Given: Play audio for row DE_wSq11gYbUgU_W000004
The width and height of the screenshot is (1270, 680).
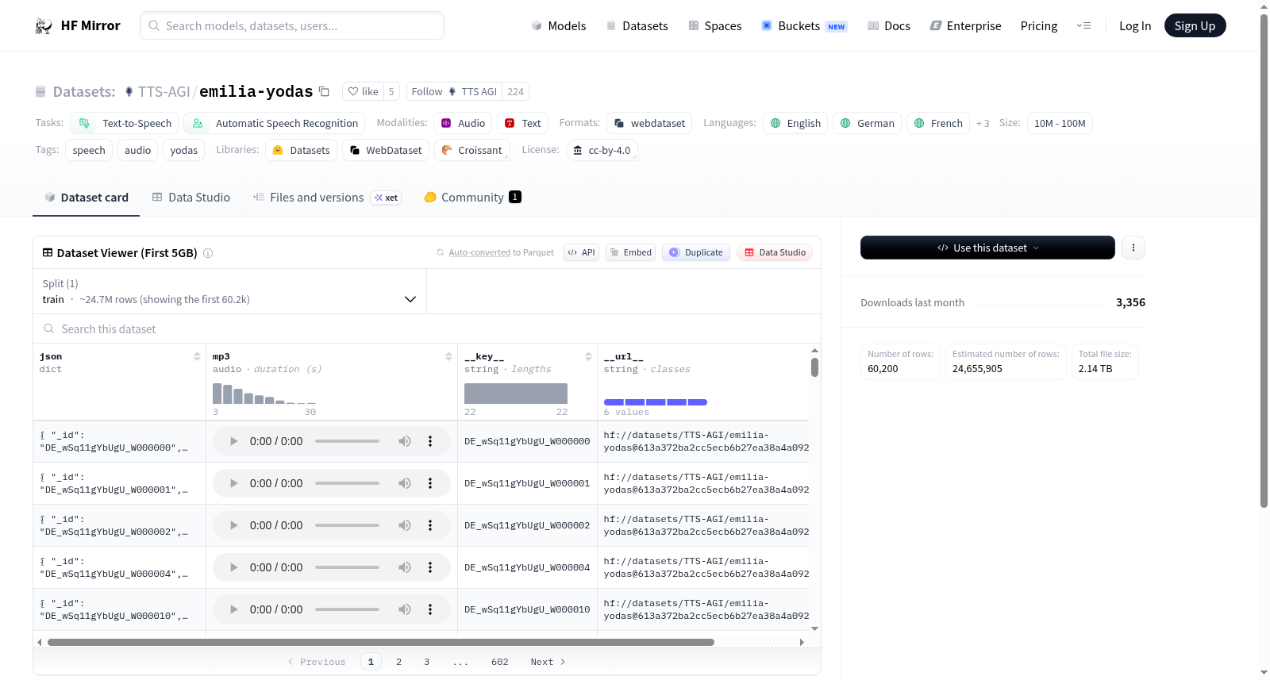Looking at the screenshot, I should pyautogui.click(x=233, y=567).
